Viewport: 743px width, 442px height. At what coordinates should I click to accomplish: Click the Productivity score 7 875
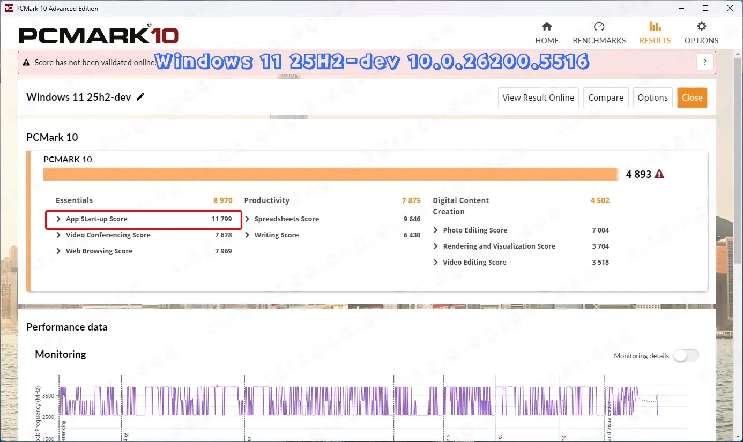411,200
